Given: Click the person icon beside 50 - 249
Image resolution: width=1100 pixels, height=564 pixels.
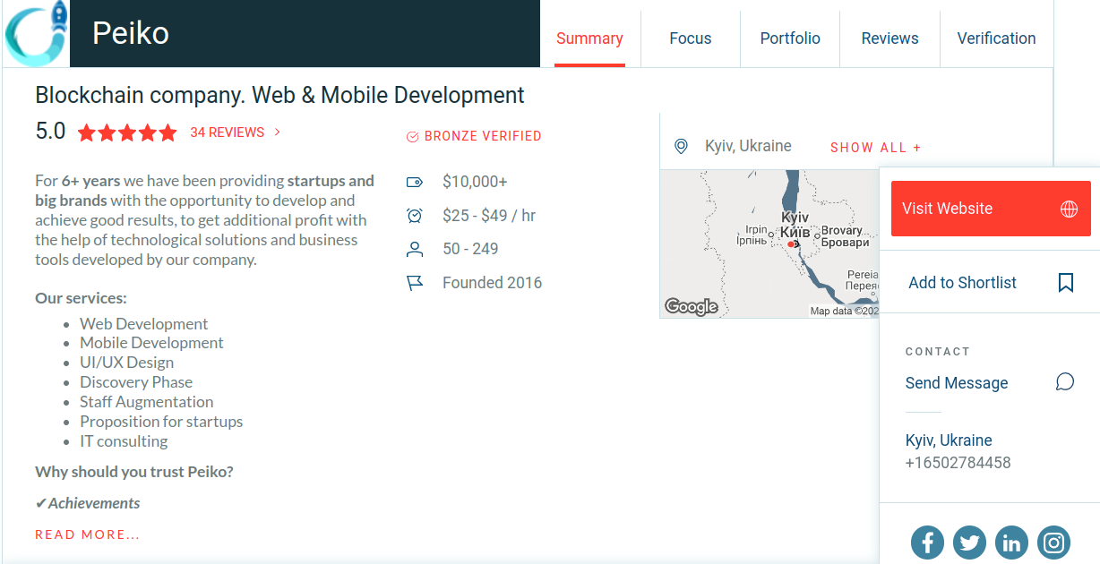Looking at the screenshot, I should tap(414, 249).
